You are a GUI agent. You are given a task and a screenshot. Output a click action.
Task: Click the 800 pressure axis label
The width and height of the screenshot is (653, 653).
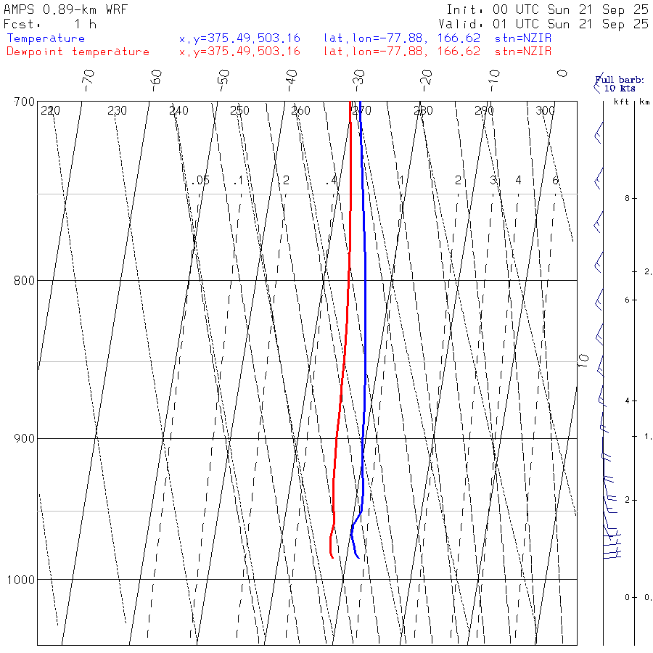click(24, 280)
